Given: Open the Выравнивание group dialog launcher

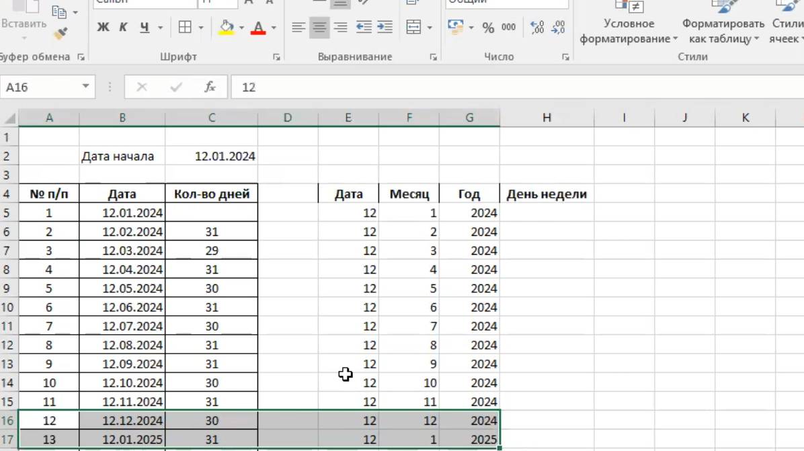Looking at the screenshot, I should pos(434,57).
